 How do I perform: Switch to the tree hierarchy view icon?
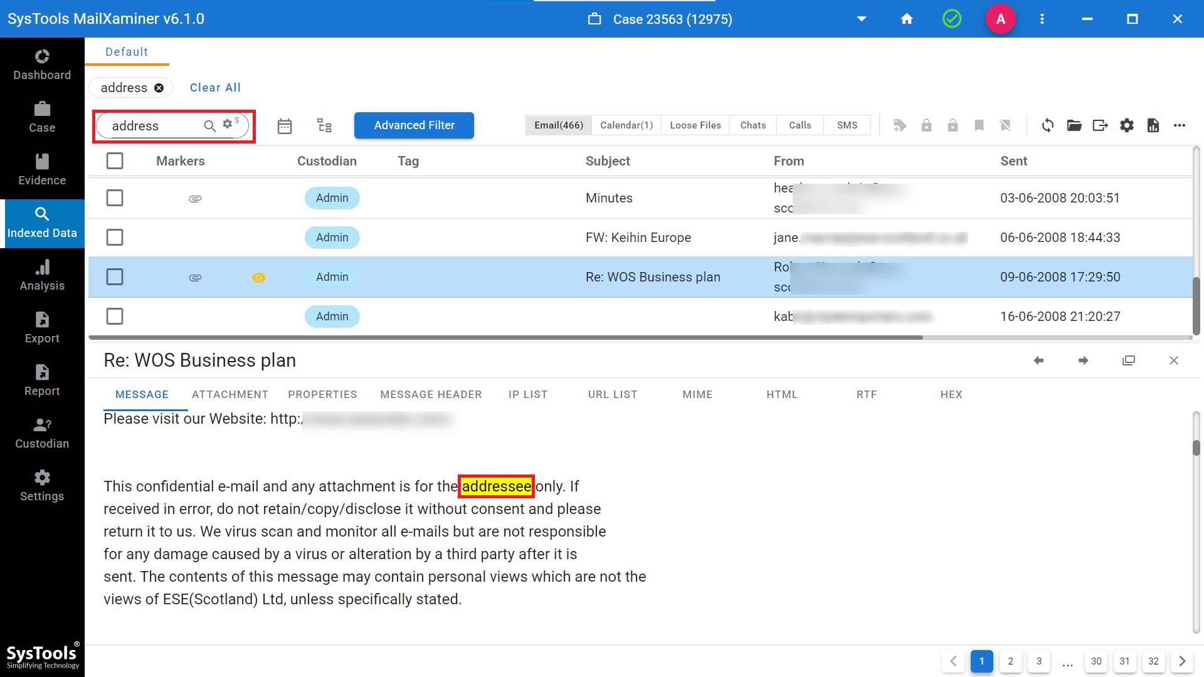324,126
